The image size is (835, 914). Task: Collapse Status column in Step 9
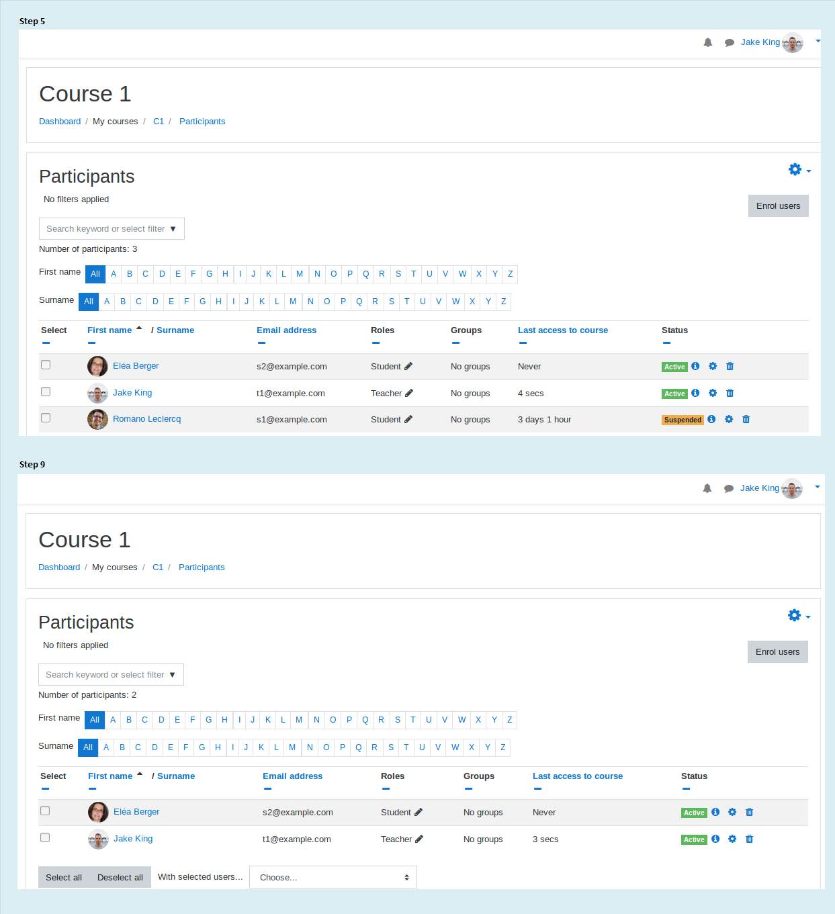point(686,789)
